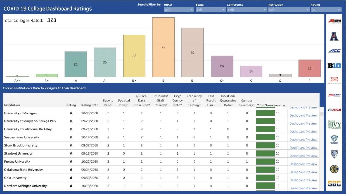Select the C bar showing 14
Viewport: 346px width, 194px height.
coord(251,71)
